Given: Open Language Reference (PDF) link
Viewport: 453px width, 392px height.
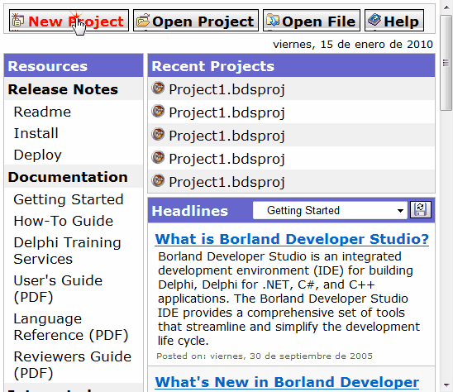Looking at the screenshot, I should pos(71,327).
